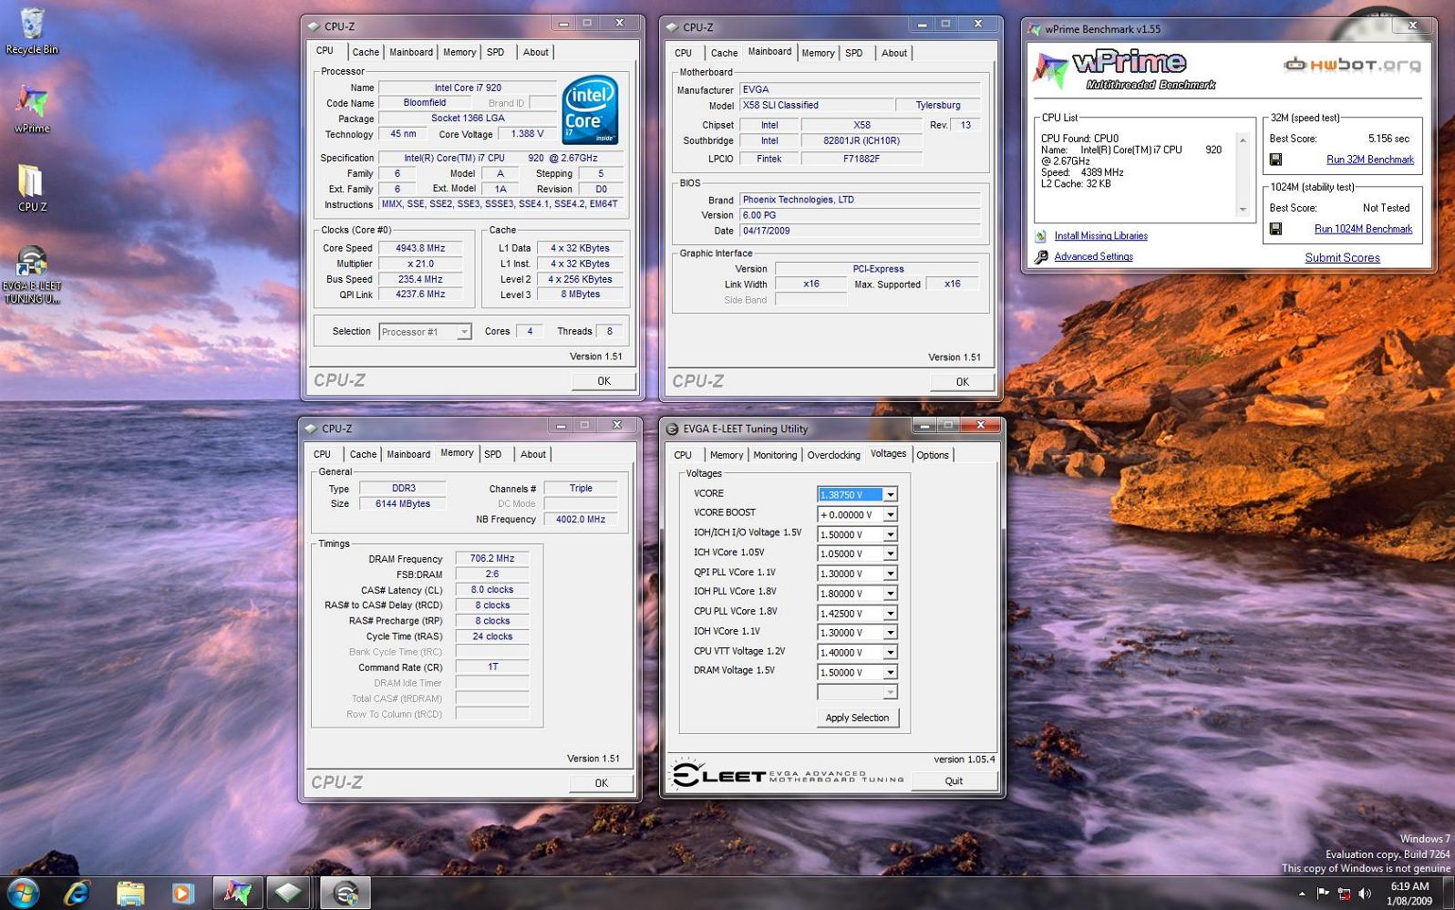Click the hwbot.org logo in wPrime
The width and height of the screenshot is (1455, 910).
coord(1352,64)
